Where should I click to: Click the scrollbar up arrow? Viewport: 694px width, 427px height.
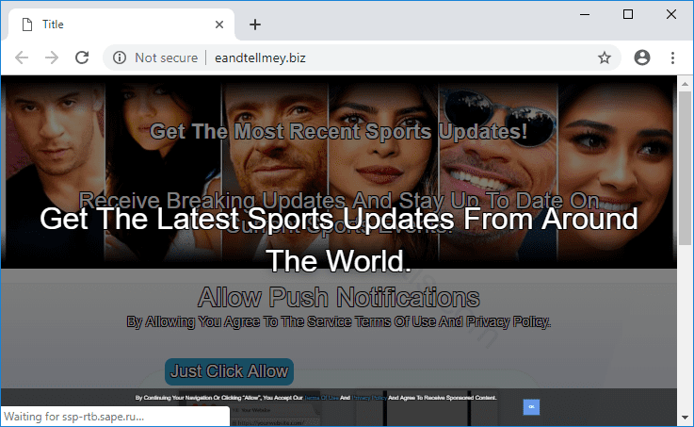(x=685, y=82)
